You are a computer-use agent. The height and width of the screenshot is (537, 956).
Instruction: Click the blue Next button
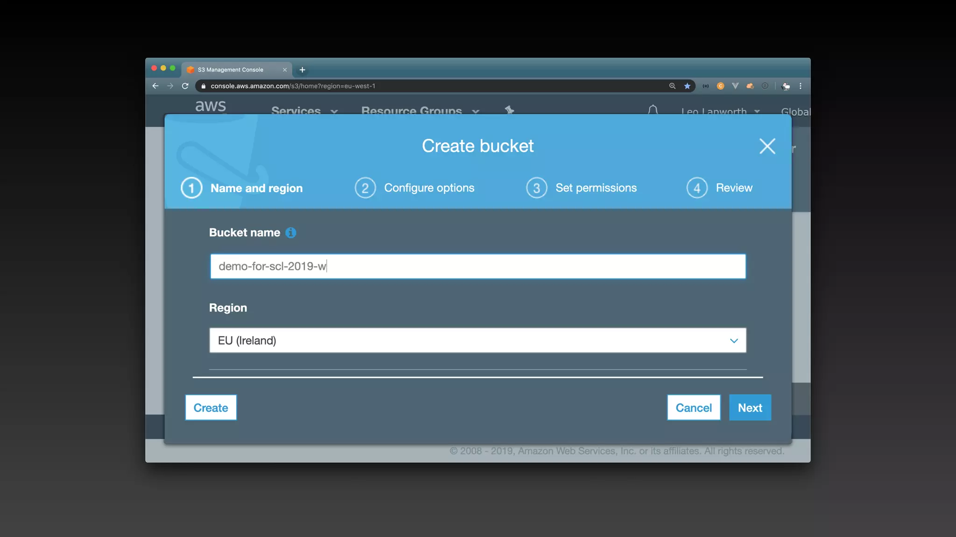click(x=750, y=408)
